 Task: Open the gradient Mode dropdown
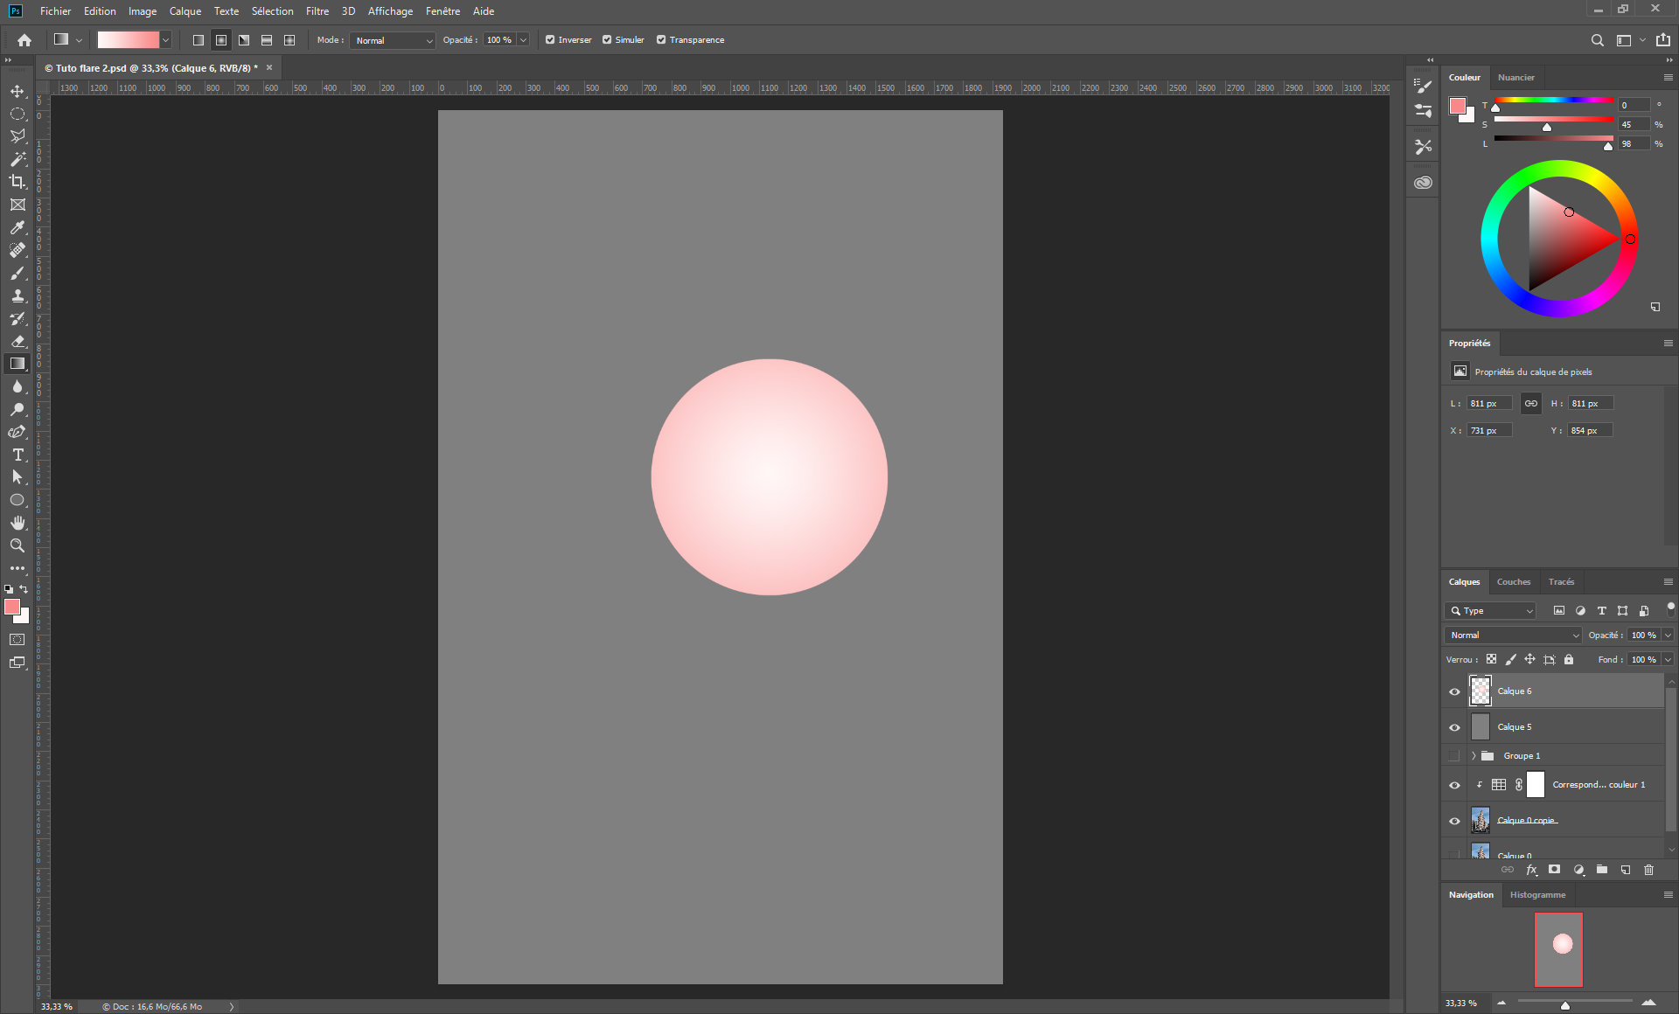tap(392, 40)
